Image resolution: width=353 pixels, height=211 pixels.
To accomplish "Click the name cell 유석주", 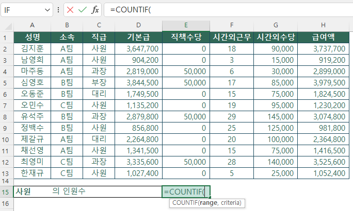I will (32, 117).
